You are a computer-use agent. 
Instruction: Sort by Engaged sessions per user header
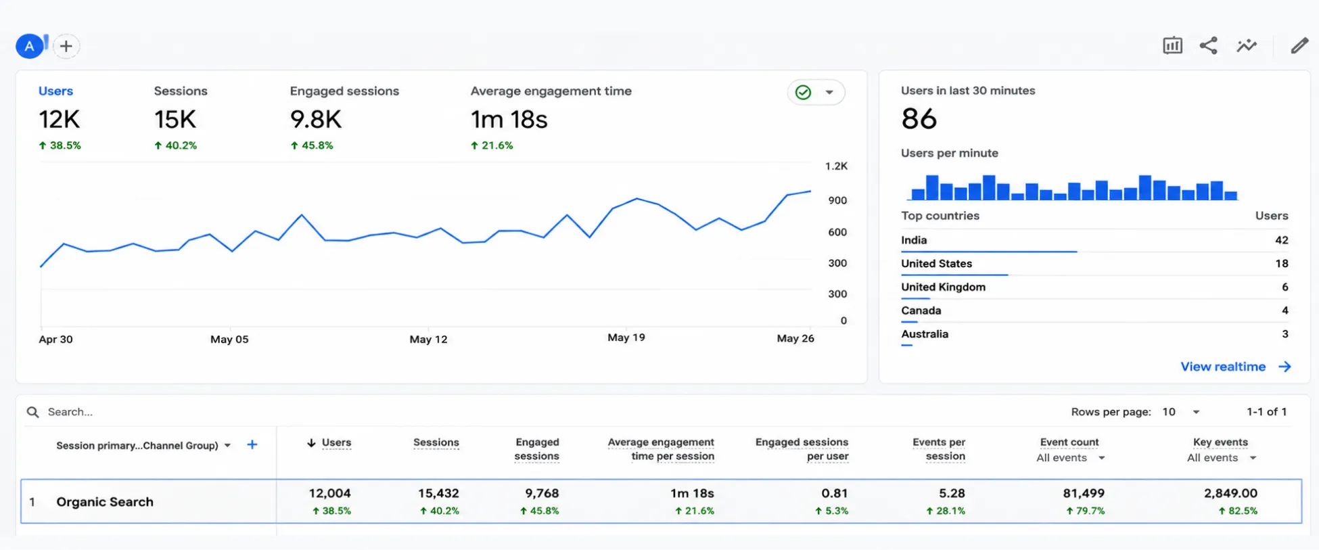point(802,449)
